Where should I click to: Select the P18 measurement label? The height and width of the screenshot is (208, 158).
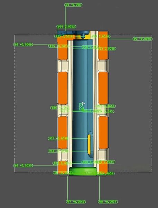pyautogui.click(x=58, y=151)
